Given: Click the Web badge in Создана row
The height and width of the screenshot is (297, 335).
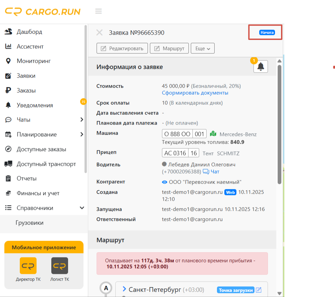Looking at the screenshot, I should click(230, 192).
